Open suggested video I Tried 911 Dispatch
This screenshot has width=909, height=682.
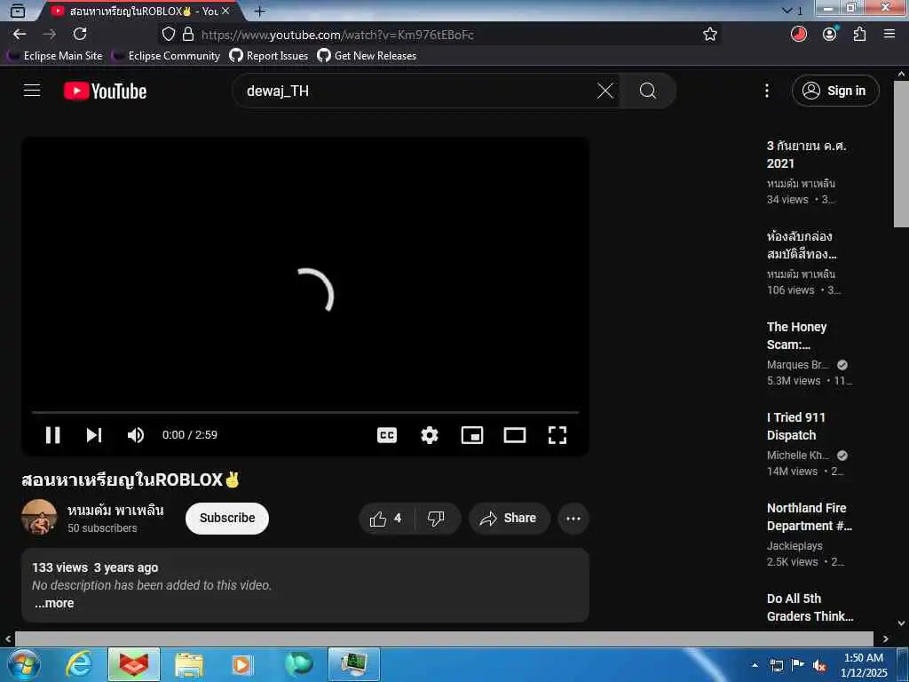(x=795, y=425)
